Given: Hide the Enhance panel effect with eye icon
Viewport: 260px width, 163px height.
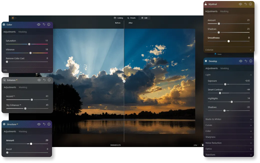Looking at the screenshot, I should pos(39,80).
